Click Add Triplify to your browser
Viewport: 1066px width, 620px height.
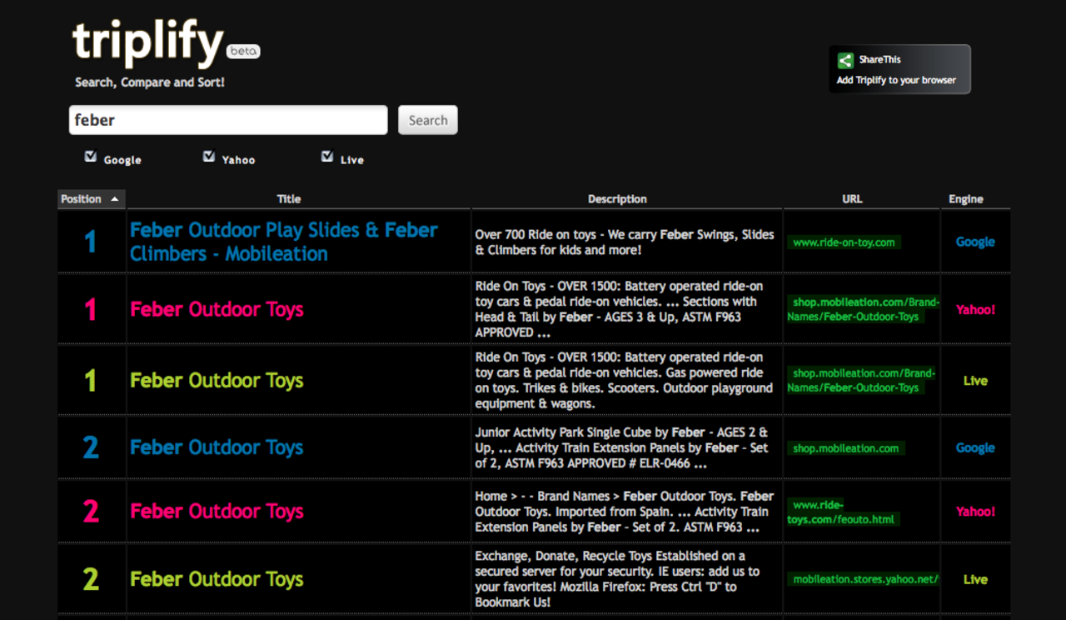896,81
